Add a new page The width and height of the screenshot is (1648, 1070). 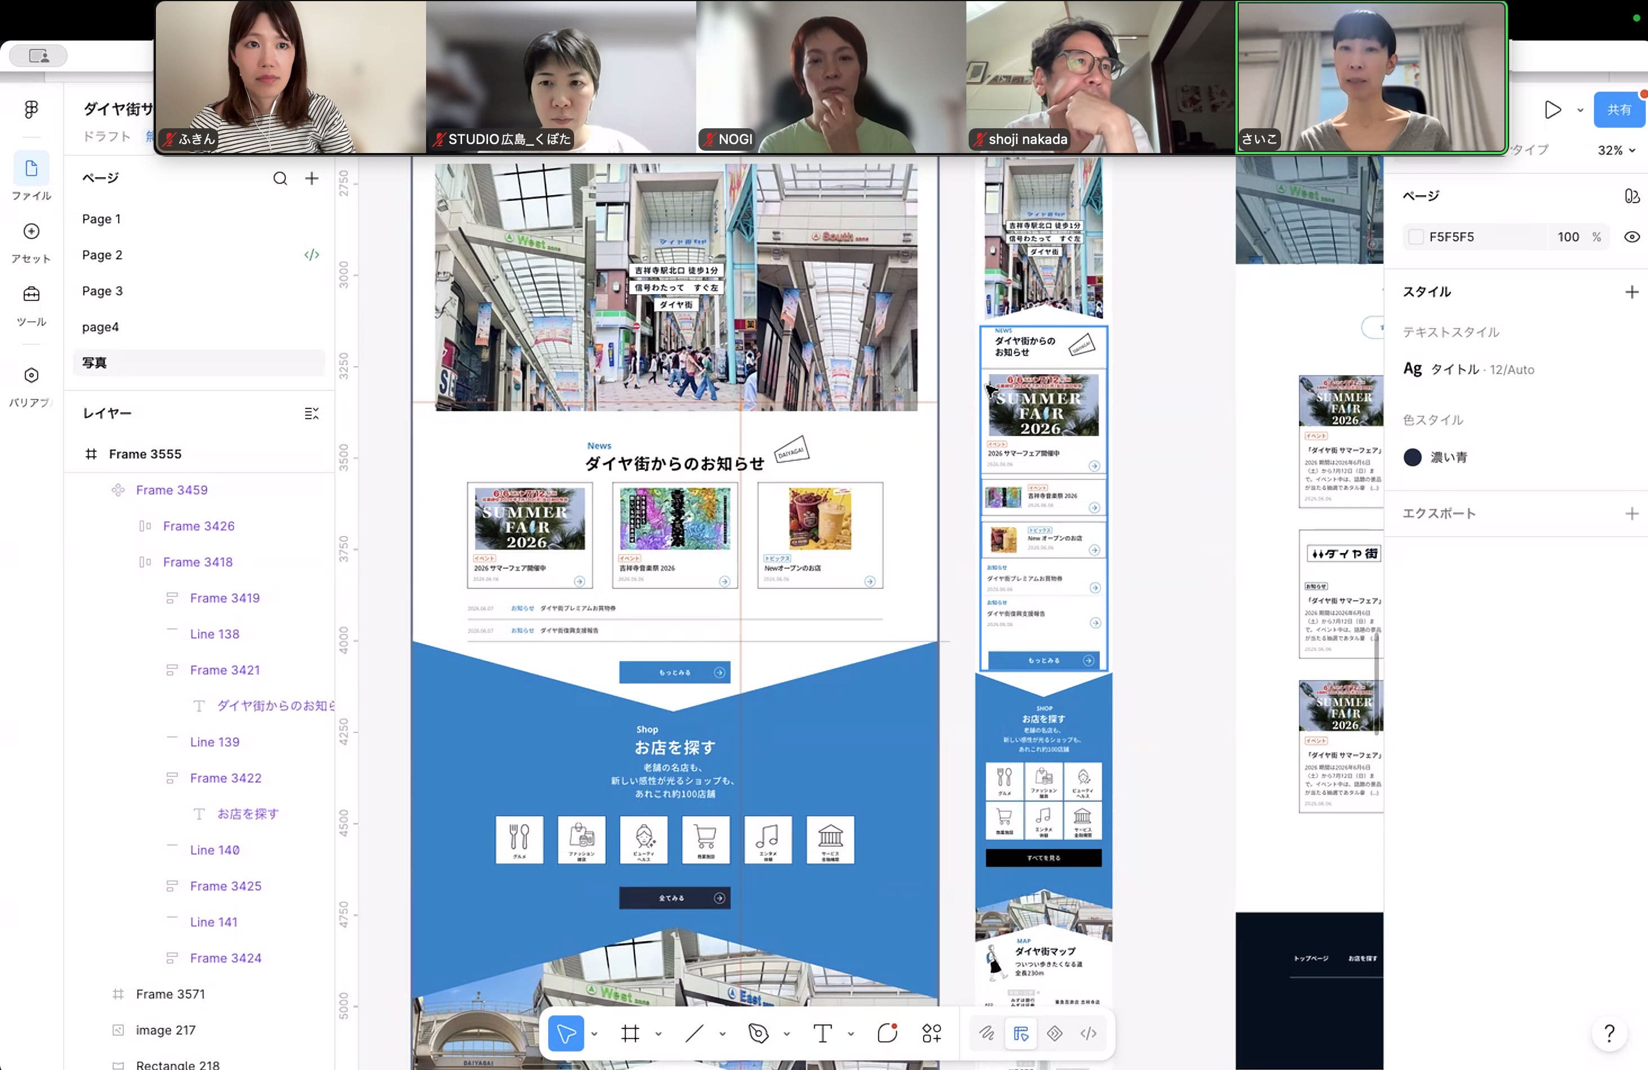coord(312,178)
